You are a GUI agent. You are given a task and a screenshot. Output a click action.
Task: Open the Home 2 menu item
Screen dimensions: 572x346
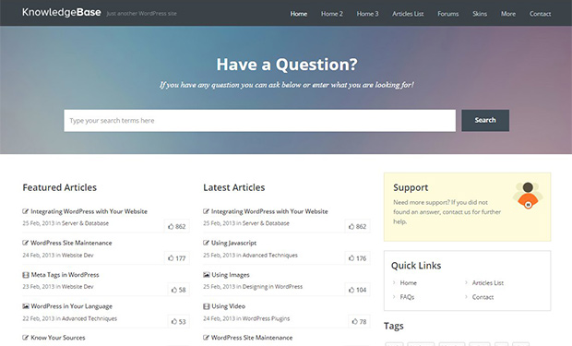(331, 14)
